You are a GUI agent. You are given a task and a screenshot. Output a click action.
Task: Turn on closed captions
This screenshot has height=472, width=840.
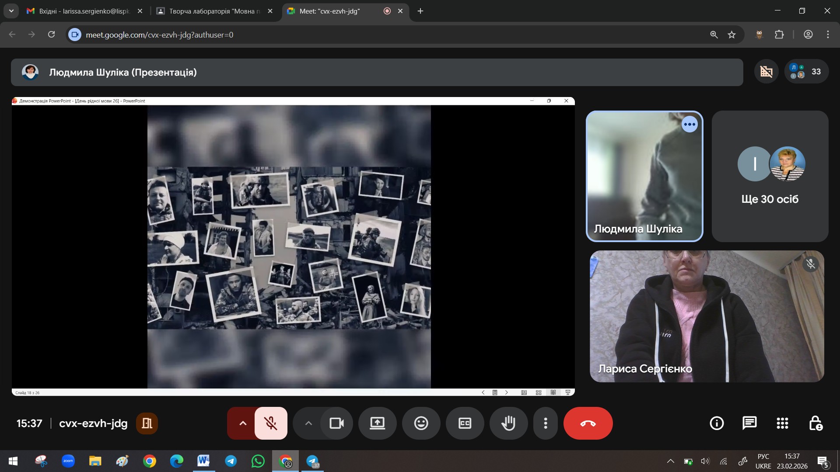465,423
